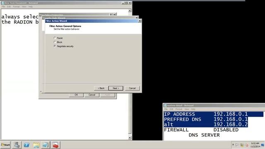
Task: Select the Block radio option
Action: point(55,42)
